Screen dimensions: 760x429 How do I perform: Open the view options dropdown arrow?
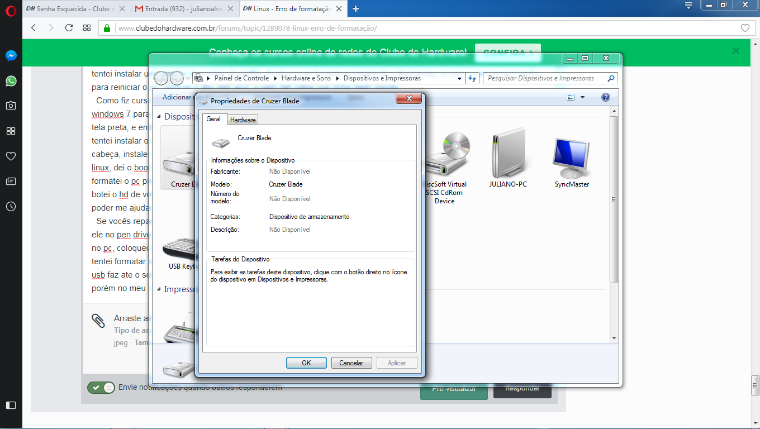click(x=582, y=97)
